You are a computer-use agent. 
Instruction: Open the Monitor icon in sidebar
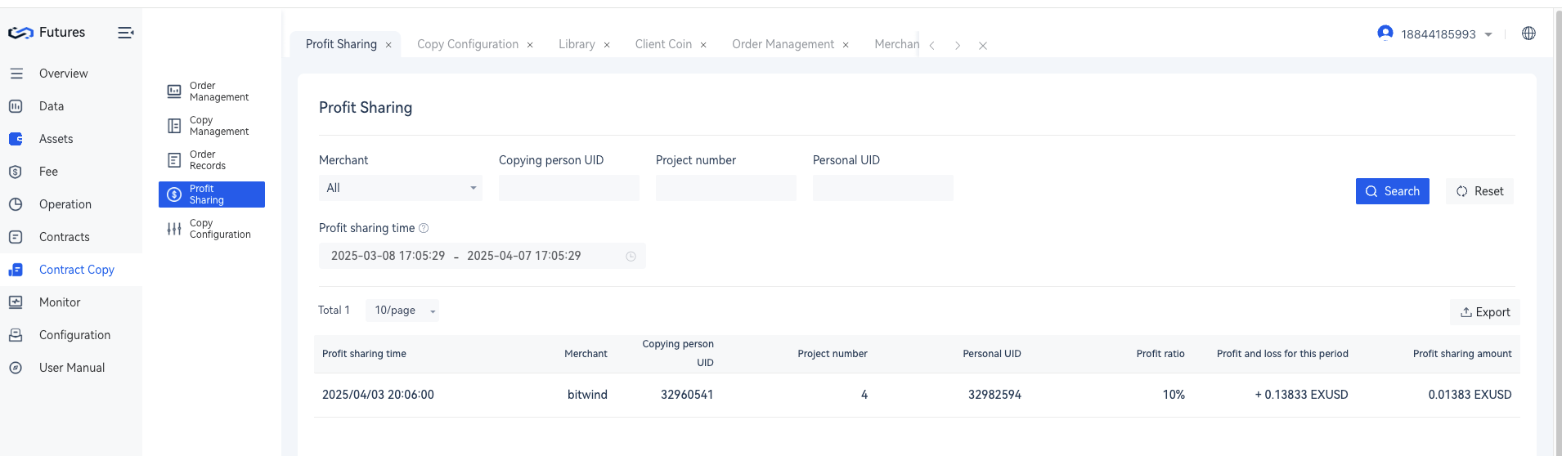16,302
